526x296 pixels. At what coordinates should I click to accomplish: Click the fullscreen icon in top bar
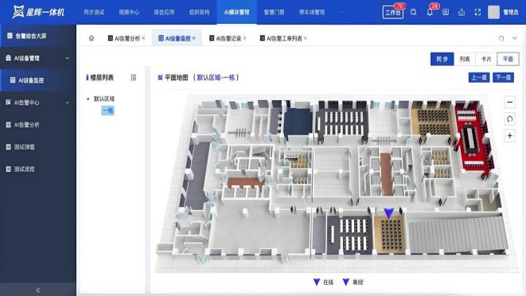[477, 13]
